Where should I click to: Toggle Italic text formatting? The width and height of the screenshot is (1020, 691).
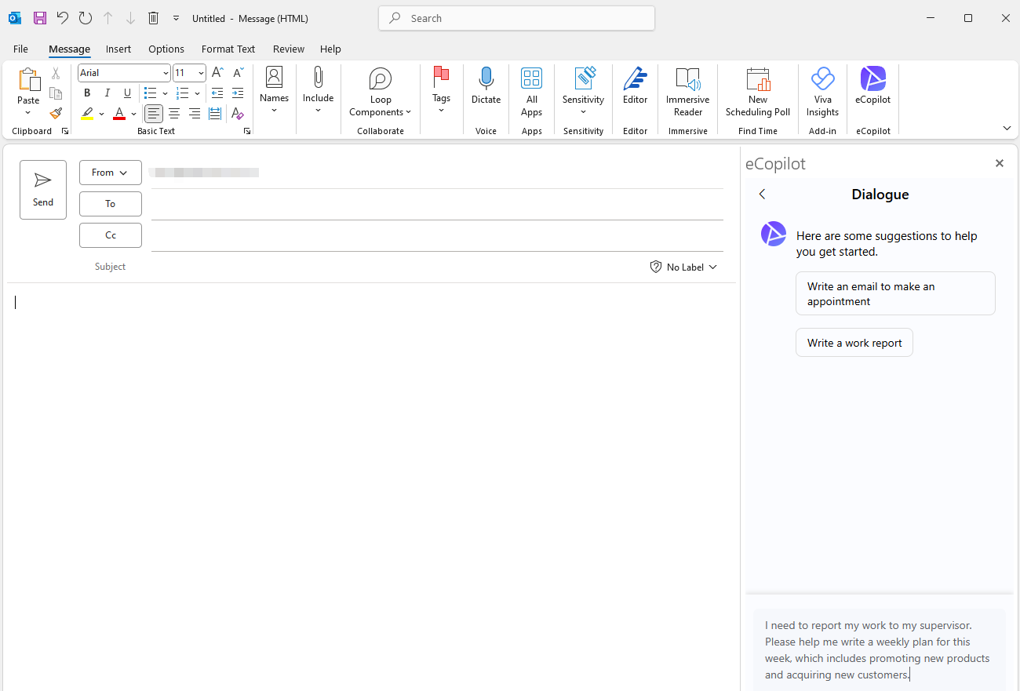(x=107, y=93)
